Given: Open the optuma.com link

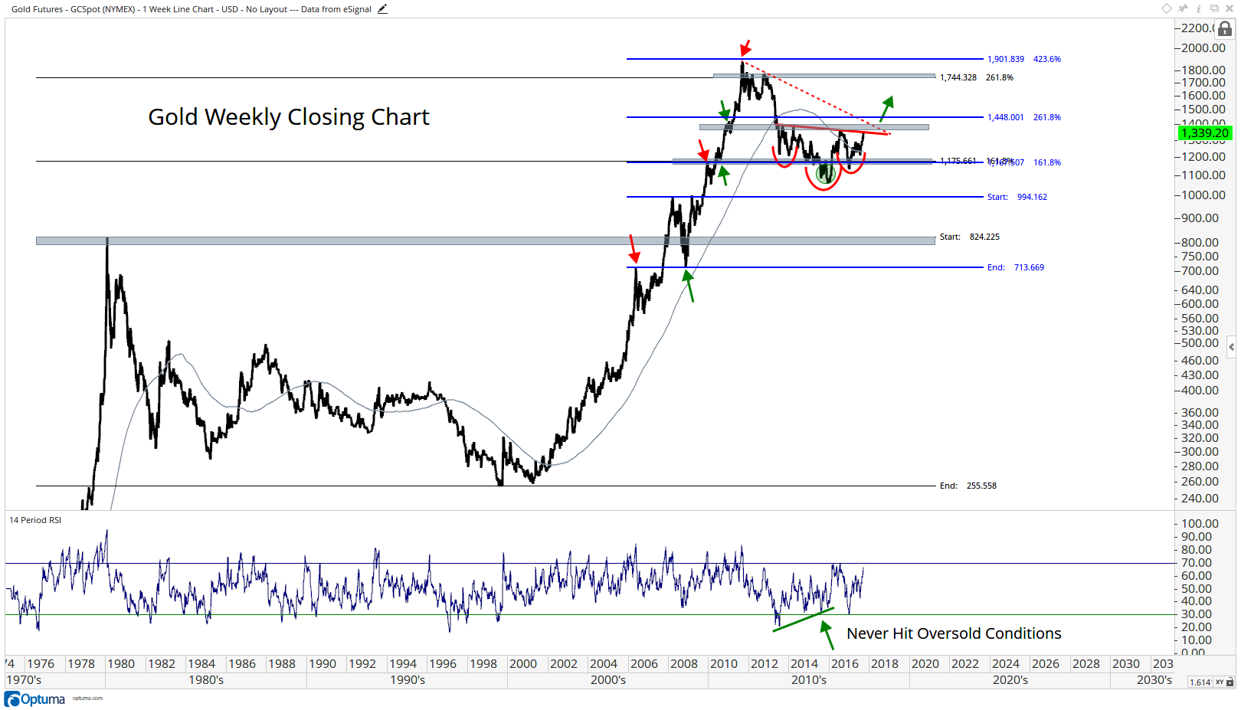Looking at the screenshot, I should click(x=87, y=698).
